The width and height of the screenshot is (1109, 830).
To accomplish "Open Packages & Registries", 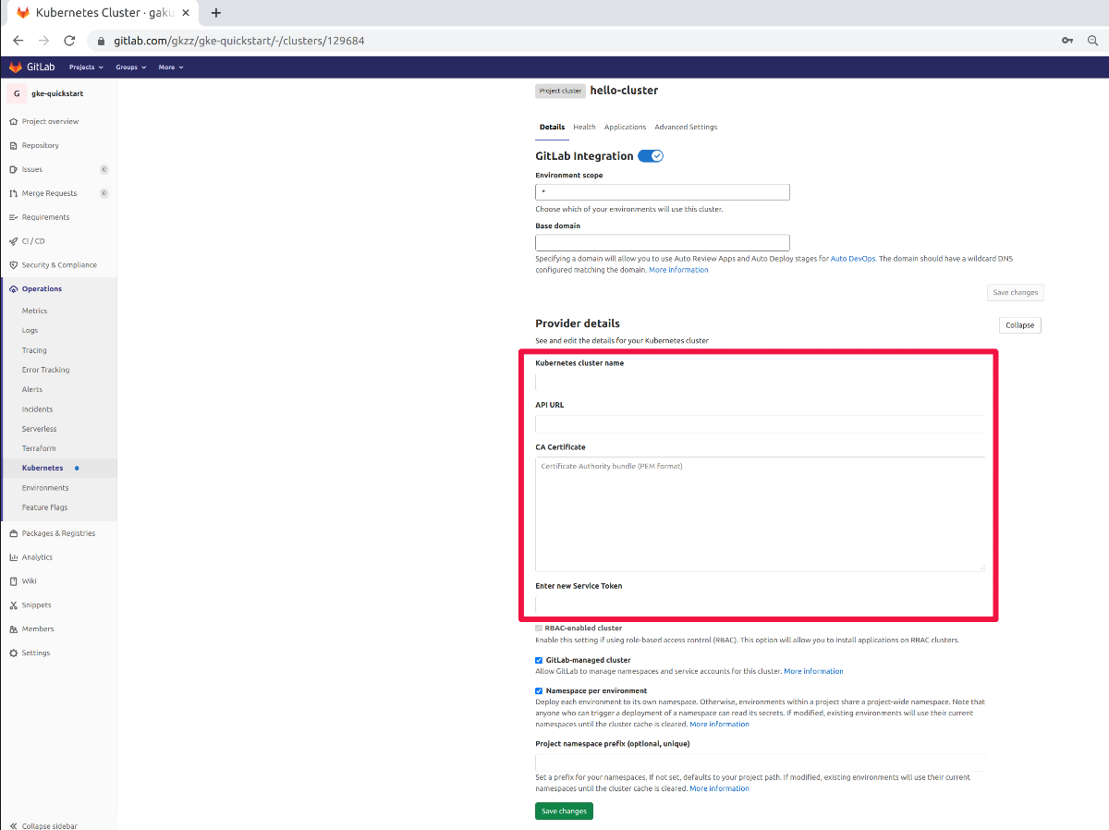I will click(58, 533).
